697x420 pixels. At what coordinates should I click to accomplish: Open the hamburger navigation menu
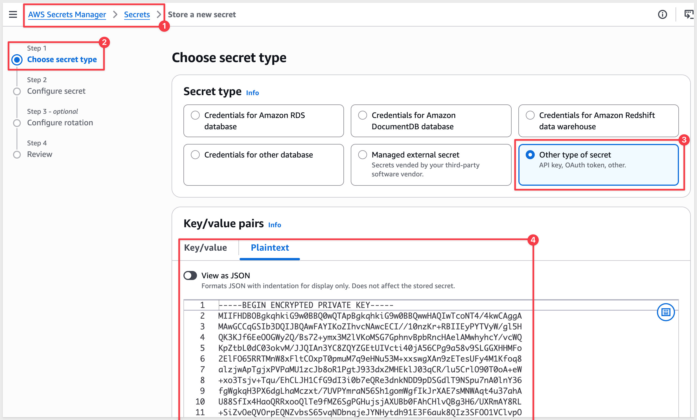point(13,14)
